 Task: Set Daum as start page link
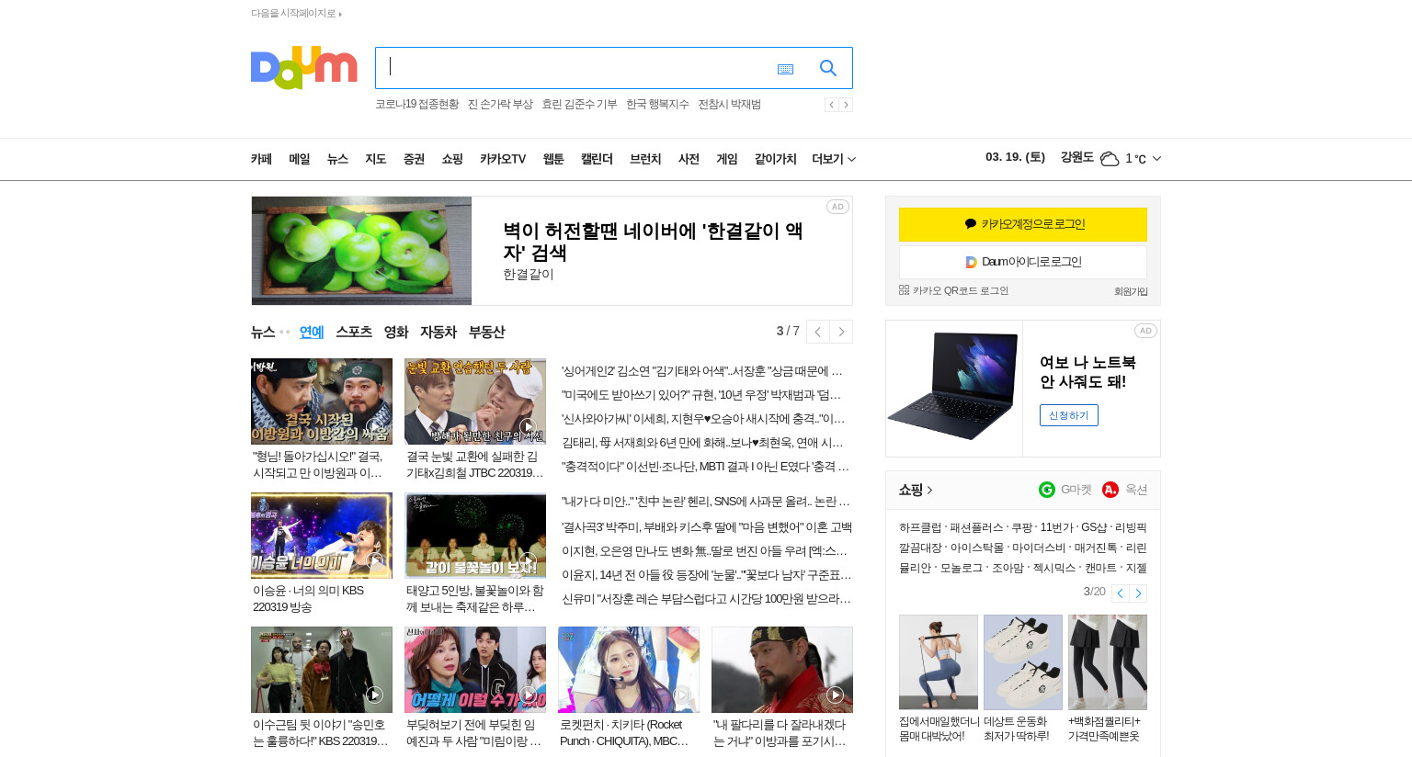point(296,14)
